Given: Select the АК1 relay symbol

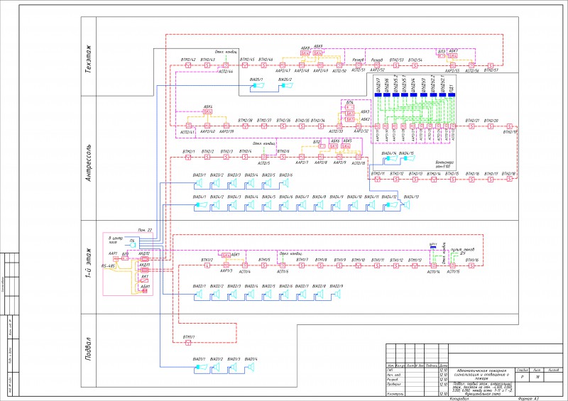Looking at the screenshot, I should 144,281.
